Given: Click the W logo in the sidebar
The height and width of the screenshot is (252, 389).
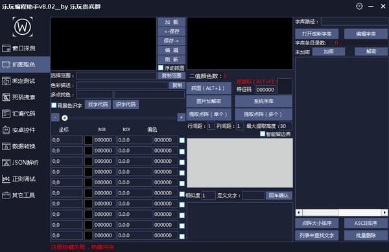Looking at the screenshot, I should pyautogui.click(x=23, y=26).
